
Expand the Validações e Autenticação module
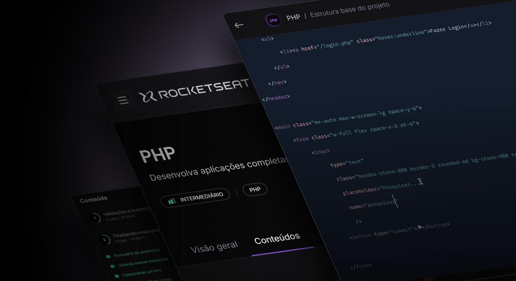pos(127,213)
